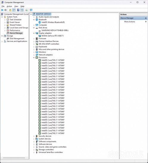The width and height of the screenshot is (148, 163).
Task: Click the Universal Serial Bus controllers icon
Action: (x=37, y=152)
